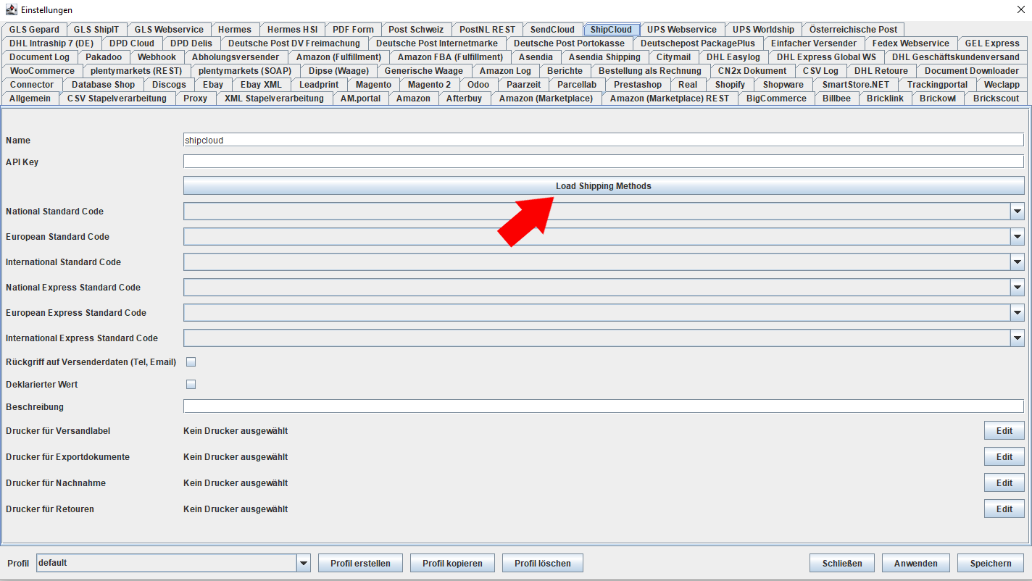Expand International Express Standard Code dropdown
Image resolution: width=1032 pixels, height=581 pixels.
tap(1017, 338)
